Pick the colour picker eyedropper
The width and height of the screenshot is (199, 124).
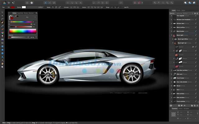point(16,16)
